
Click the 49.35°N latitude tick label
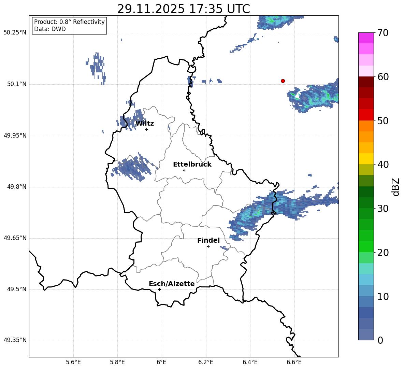coord(15,340)
